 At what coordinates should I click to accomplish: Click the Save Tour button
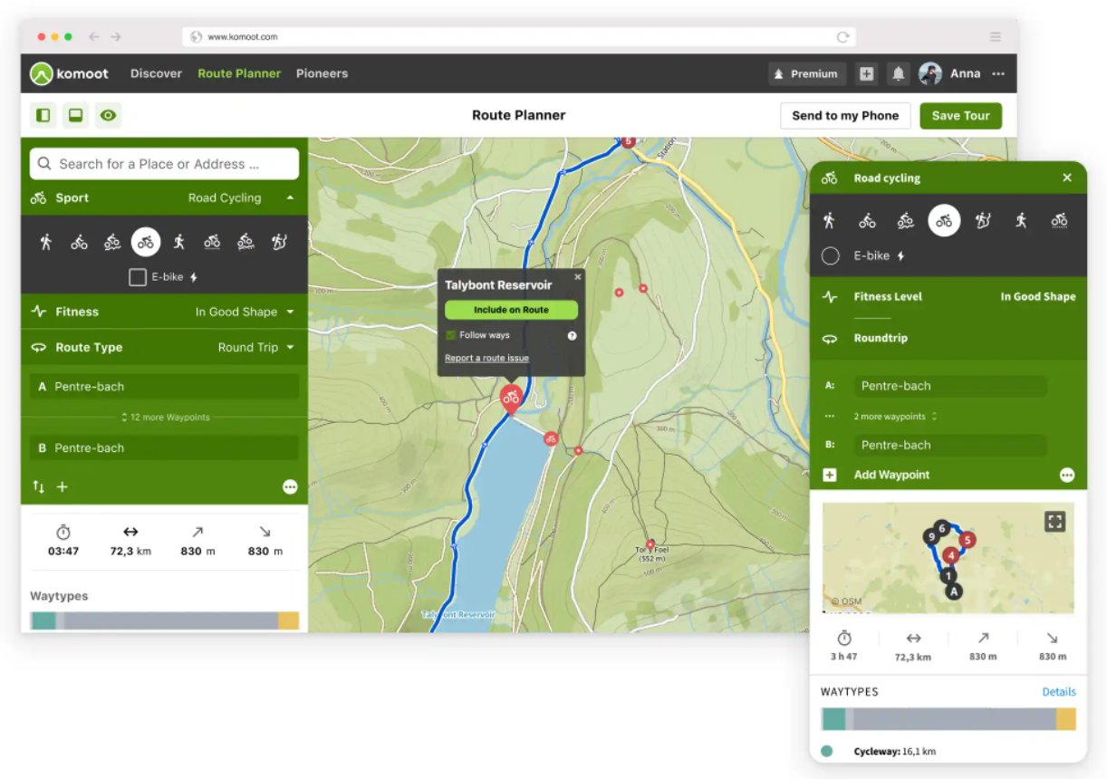coord(960,115)
